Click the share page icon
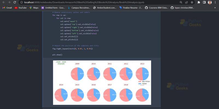The width and height of the screenshot is (219, 109). 186,2
